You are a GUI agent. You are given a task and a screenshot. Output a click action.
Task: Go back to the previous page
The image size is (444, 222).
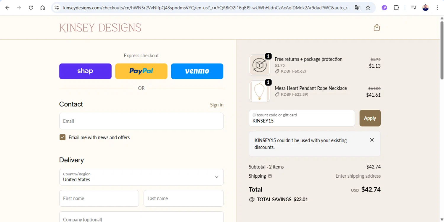[7, 8]
